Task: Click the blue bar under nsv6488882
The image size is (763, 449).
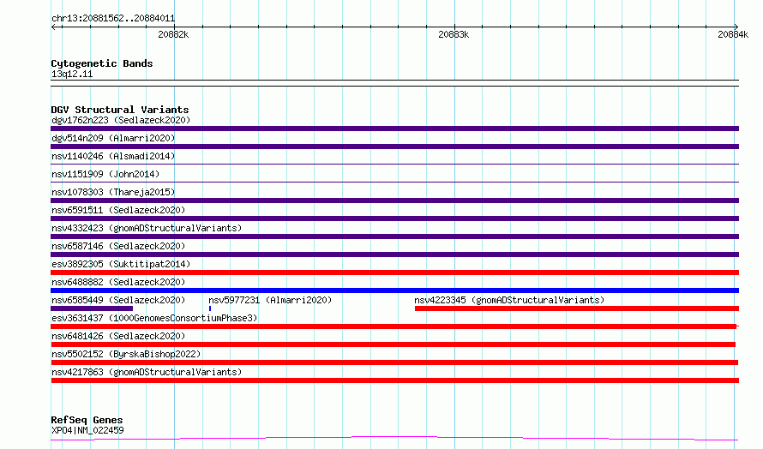Action: [394, 290]
